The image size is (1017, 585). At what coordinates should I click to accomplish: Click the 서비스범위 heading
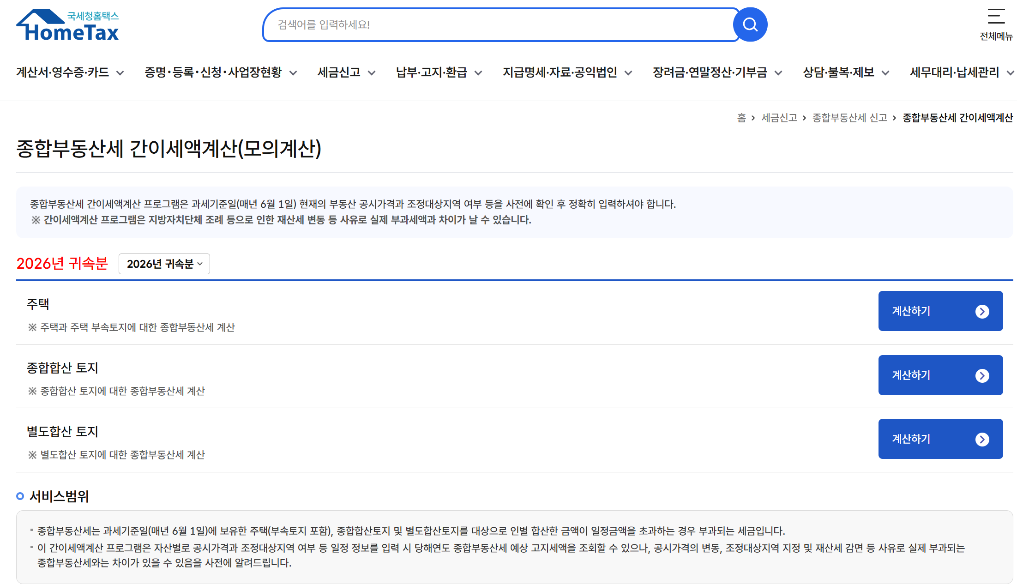59,496
